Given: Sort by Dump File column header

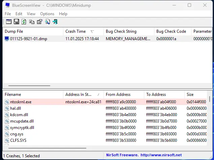Looking at the screenshot, I should [33, 31].
